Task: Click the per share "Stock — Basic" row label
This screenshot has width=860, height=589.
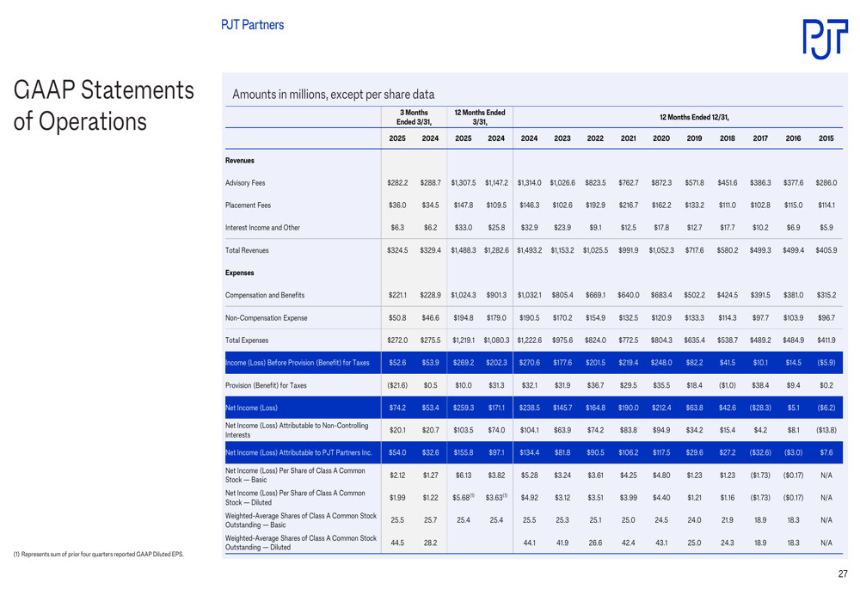Action: pos(295,475)
